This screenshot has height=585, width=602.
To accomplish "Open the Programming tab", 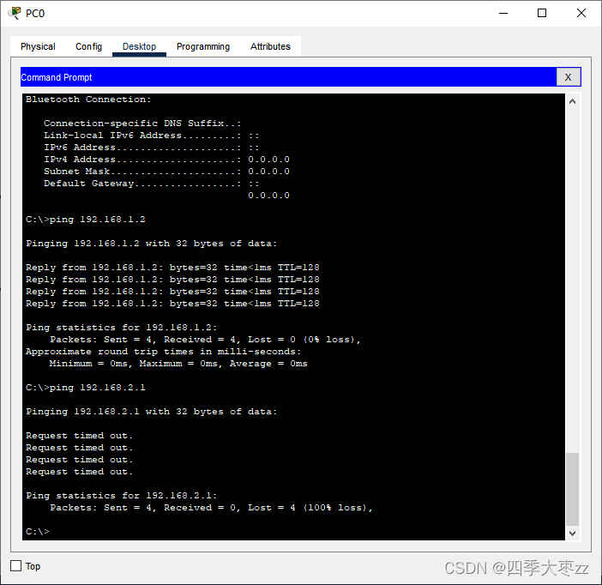I will point(203,46).
